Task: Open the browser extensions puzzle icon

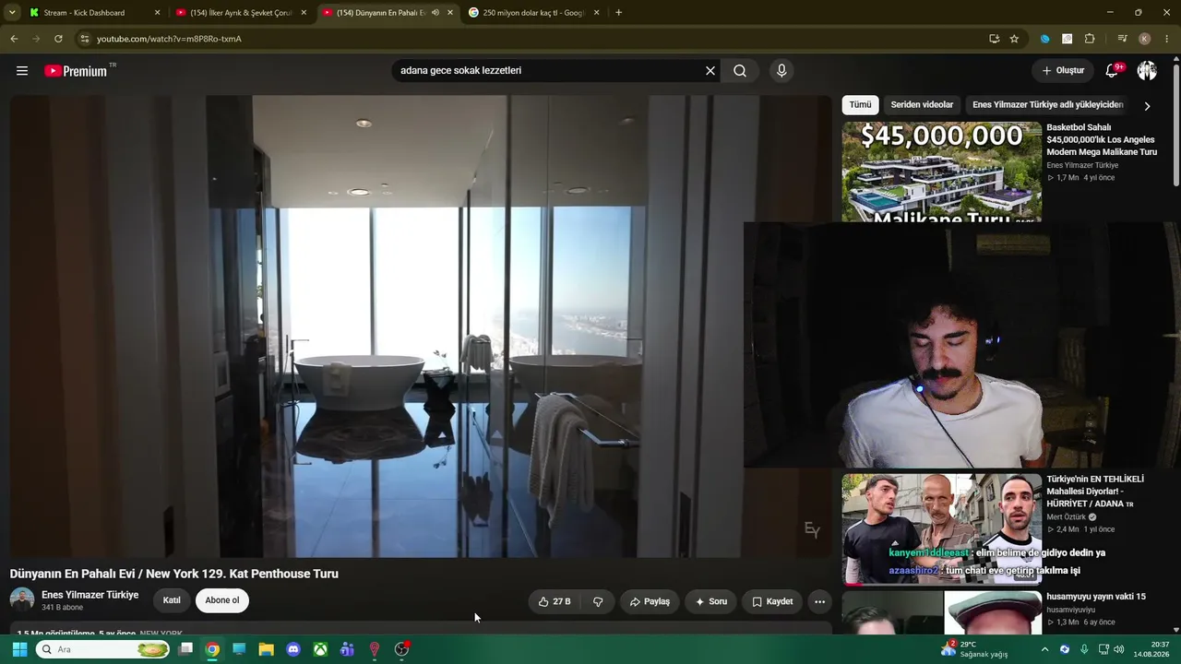Action: point(1090,39)
